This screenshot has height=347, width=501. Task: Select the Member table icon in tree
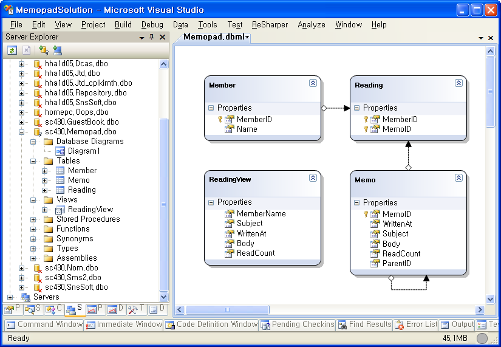click(60, 171)
